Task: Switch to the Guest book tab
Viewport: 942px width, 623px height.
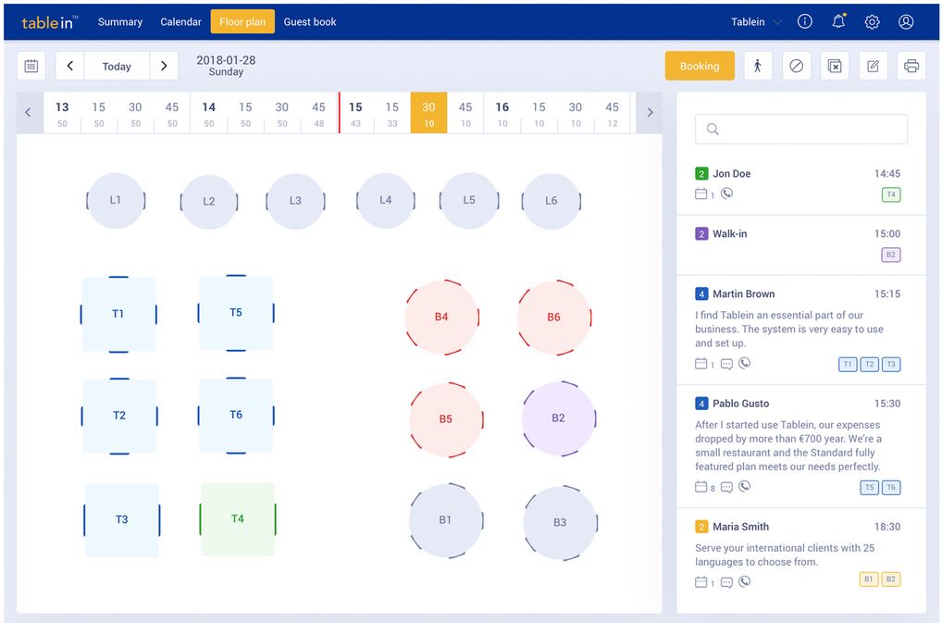Action: [x=309, y=21]
